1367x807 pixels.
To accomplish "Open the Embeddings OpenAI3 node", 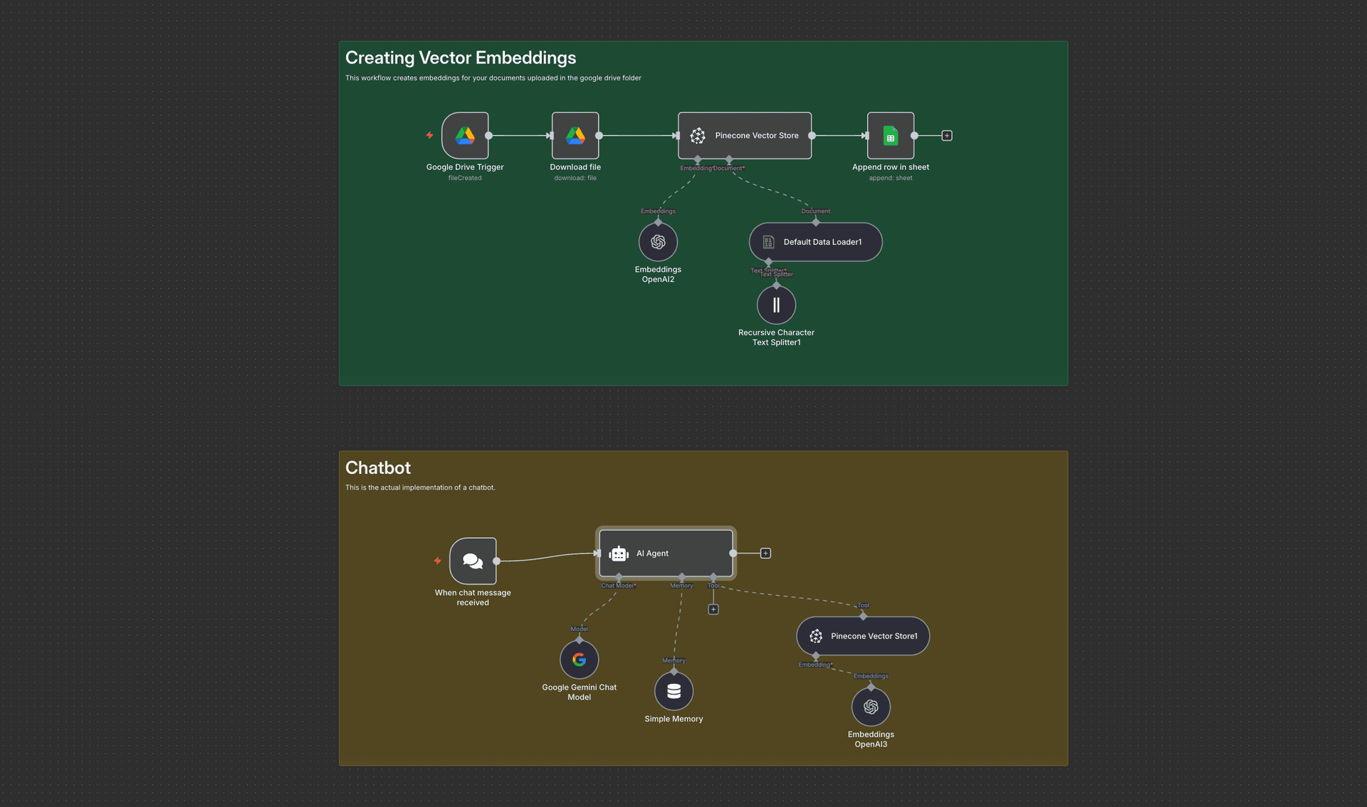I will coord(871,707).
